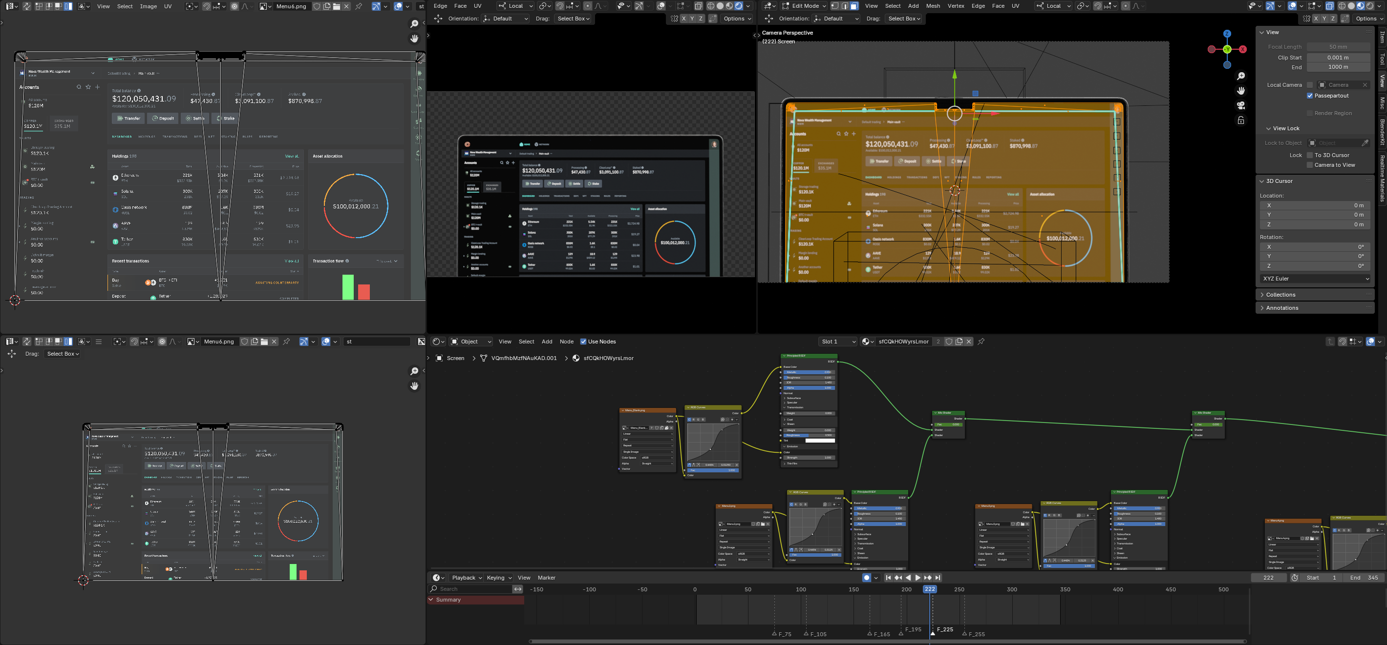This screenshot has width=1387, height=645.
Task: Open Mesh menu in 3D viewport
Action: pos(933,6)
